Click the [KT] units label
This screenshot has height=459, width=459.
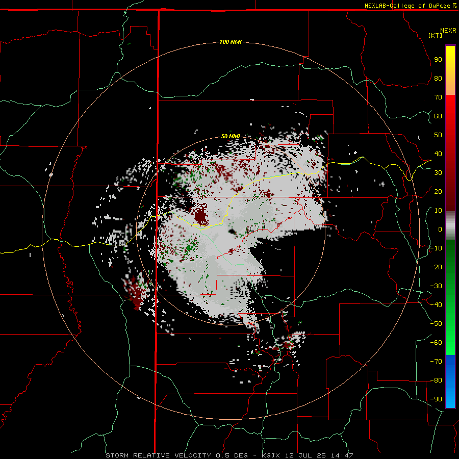[x=436, y=35]
